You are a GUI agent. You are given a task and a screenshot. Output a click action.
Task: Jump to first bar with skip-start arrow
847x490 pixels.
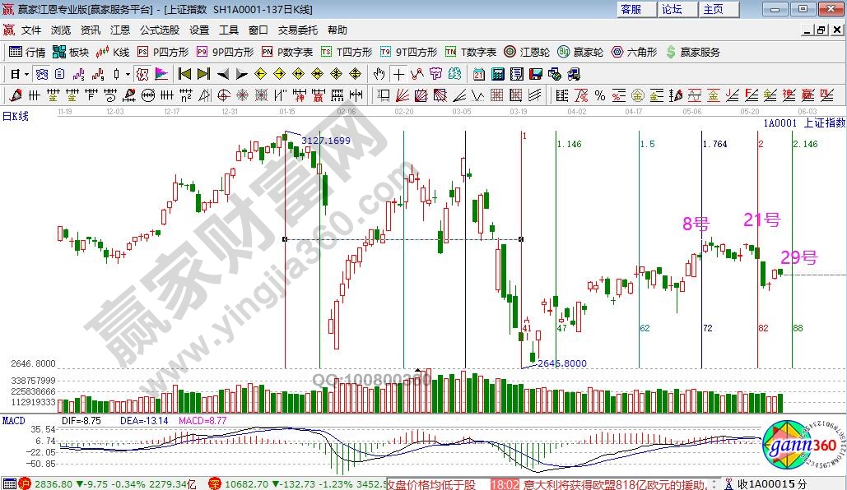tap(184, 74)
